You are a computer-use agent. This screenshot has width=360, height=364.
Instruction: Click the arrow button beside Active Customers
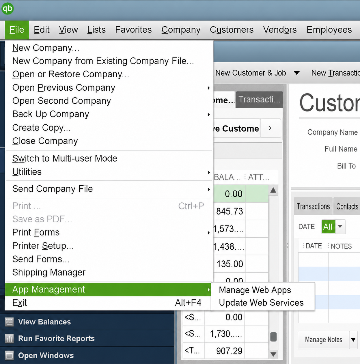[270, 128]
